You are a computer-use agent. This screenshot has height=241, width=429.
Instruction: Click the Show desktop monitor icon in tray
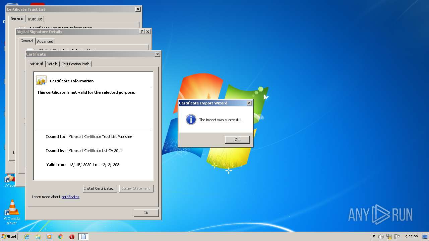pos(425,237)
